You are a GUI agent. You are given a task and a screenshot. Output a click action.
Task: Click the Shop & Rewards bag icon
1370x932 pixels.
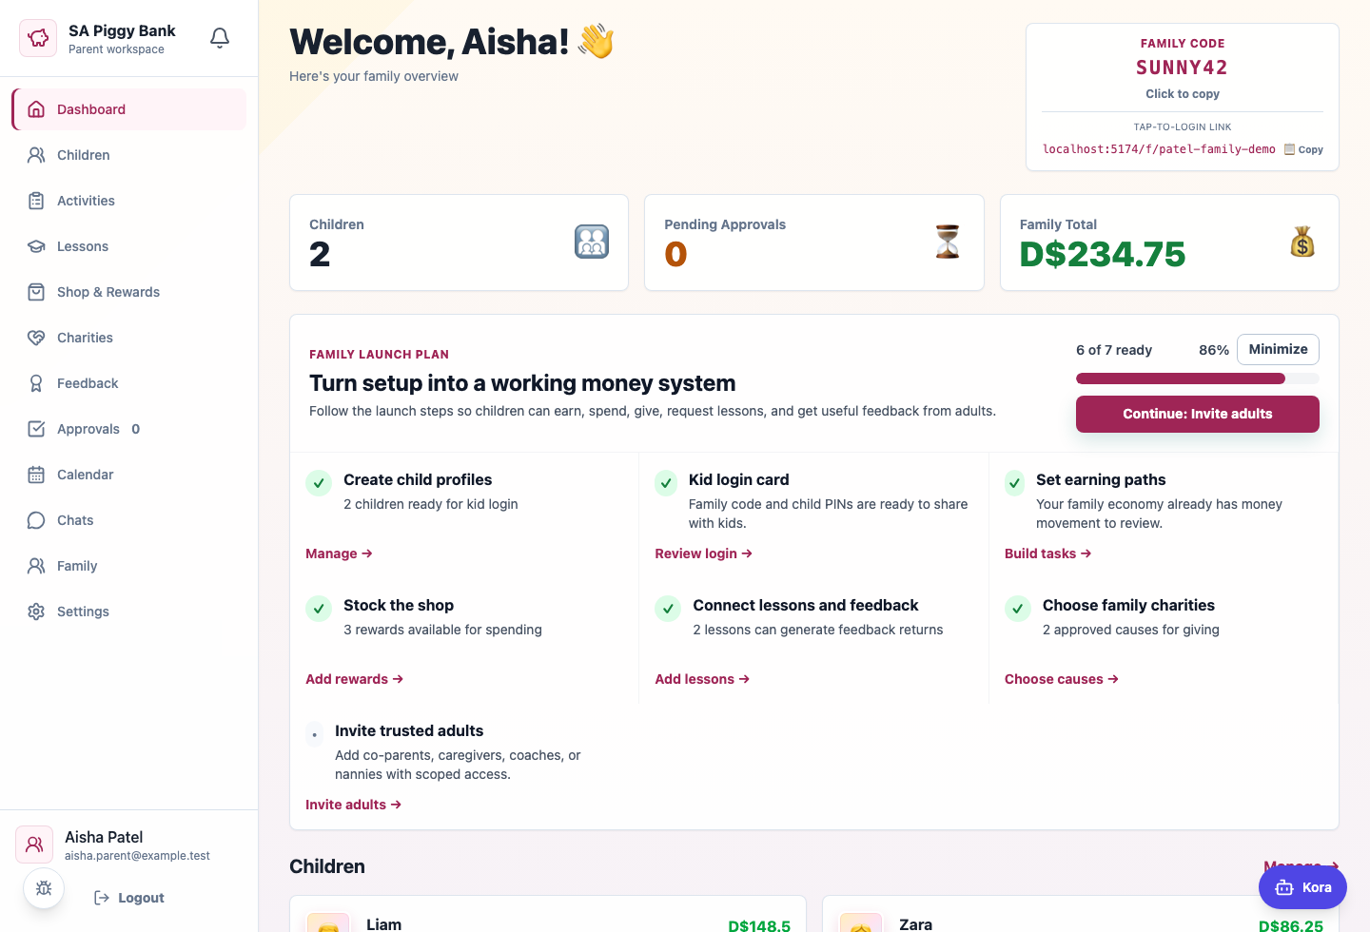[x=36, y=292]
